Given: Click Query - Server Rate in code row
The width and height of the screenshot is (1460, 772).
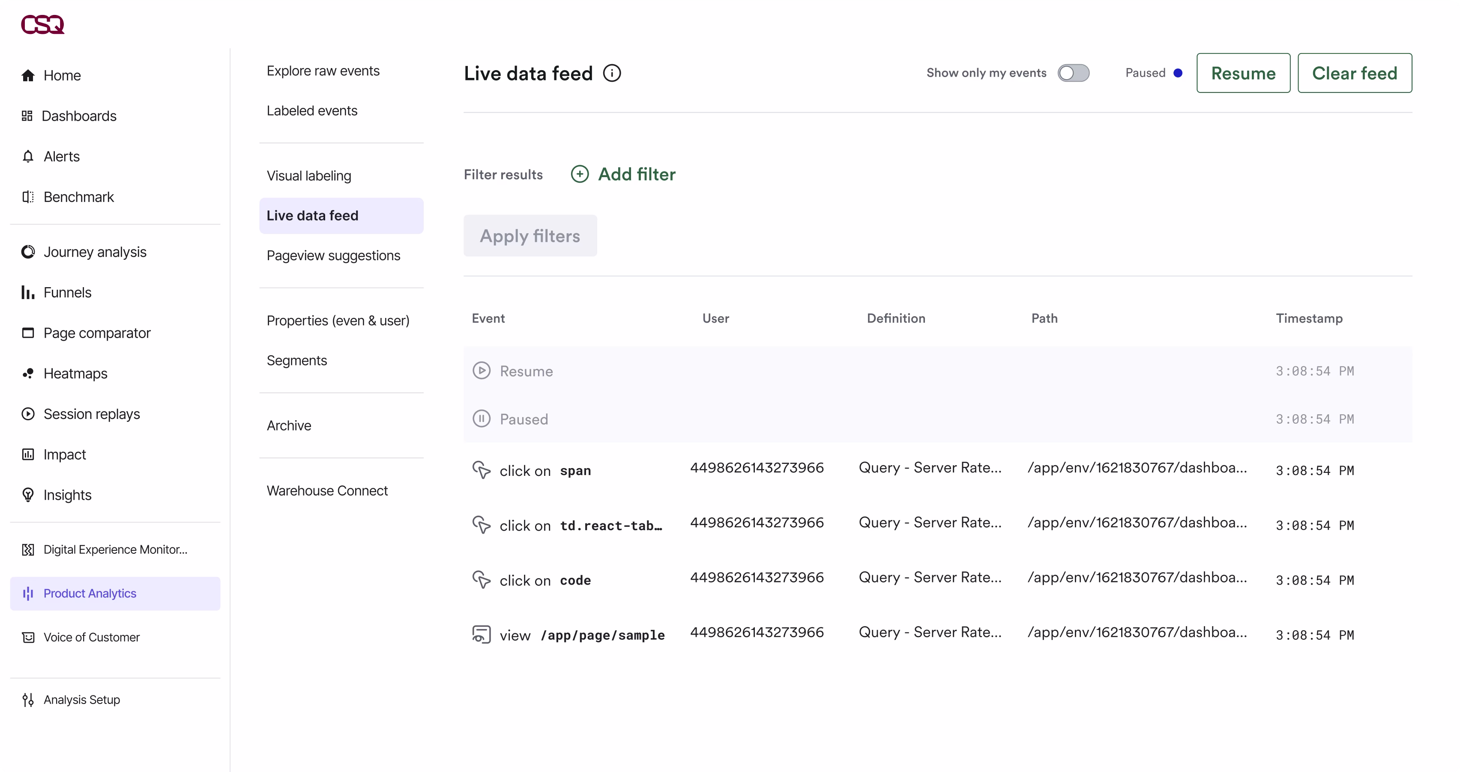Looking at the screenshot, I should (930, 577).
